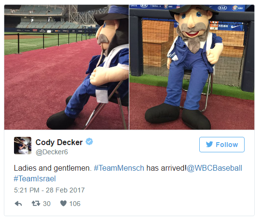Click the KIA logo in the right photo
261x221 pixels.
(222, 8)
